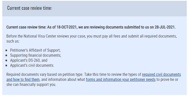Viewport: 189px width, 99px height.
Task: Click the bullet marker beside Applicant's DS-260
Action: pyautogui.click(x=6, y=60)
